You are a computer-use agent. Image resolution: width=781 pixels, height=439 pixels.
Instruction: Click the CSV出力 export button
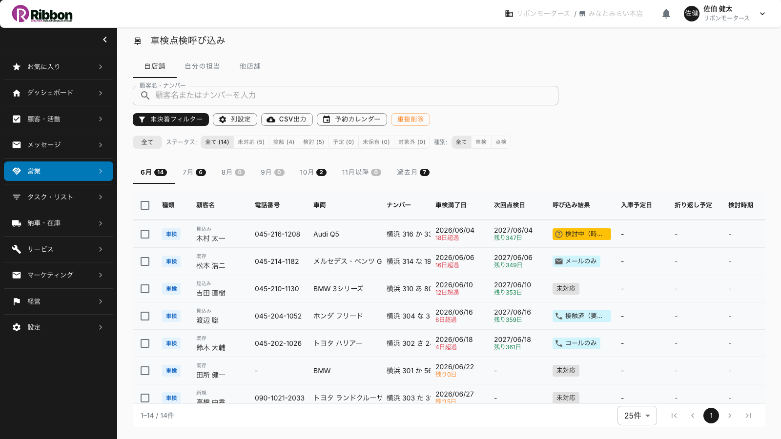287,120
